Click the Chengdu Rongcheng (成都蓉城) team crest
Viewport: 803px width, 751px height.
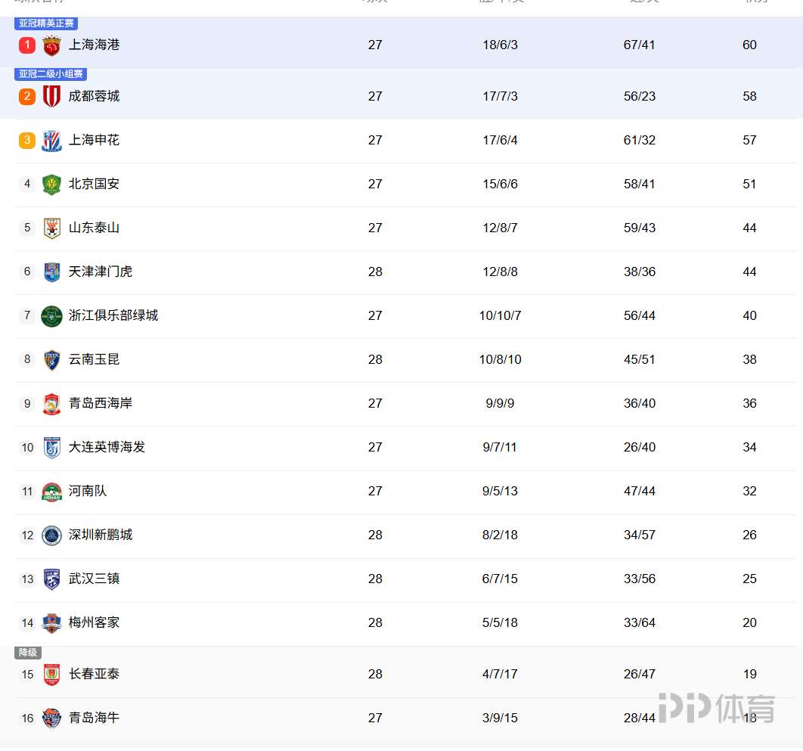pyautogui.click(x=51, y=97)
